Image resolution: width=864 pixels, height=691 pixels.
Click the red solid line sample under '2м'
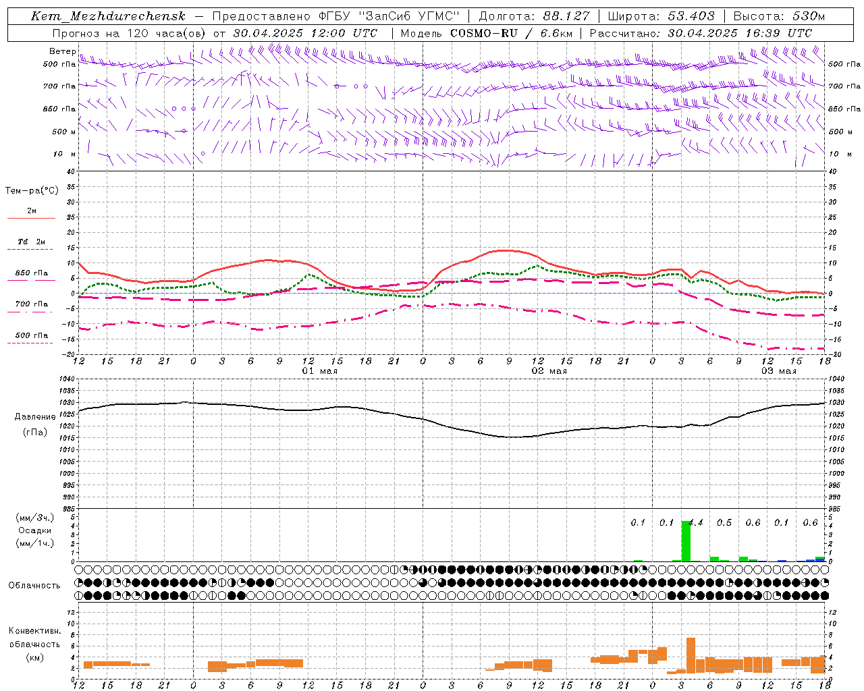[x=31, y=219]
